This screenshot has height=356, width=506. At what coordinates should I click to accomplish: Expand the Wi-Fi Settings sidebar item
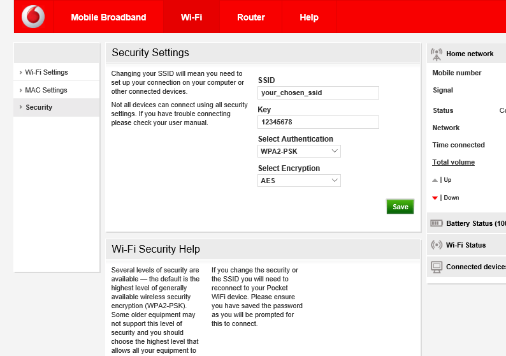pyautogui.click(x=47, y=72)
